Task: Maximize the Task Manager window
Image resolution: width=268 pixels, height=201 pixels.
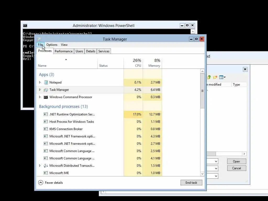Action: click(x=196, y=39)
